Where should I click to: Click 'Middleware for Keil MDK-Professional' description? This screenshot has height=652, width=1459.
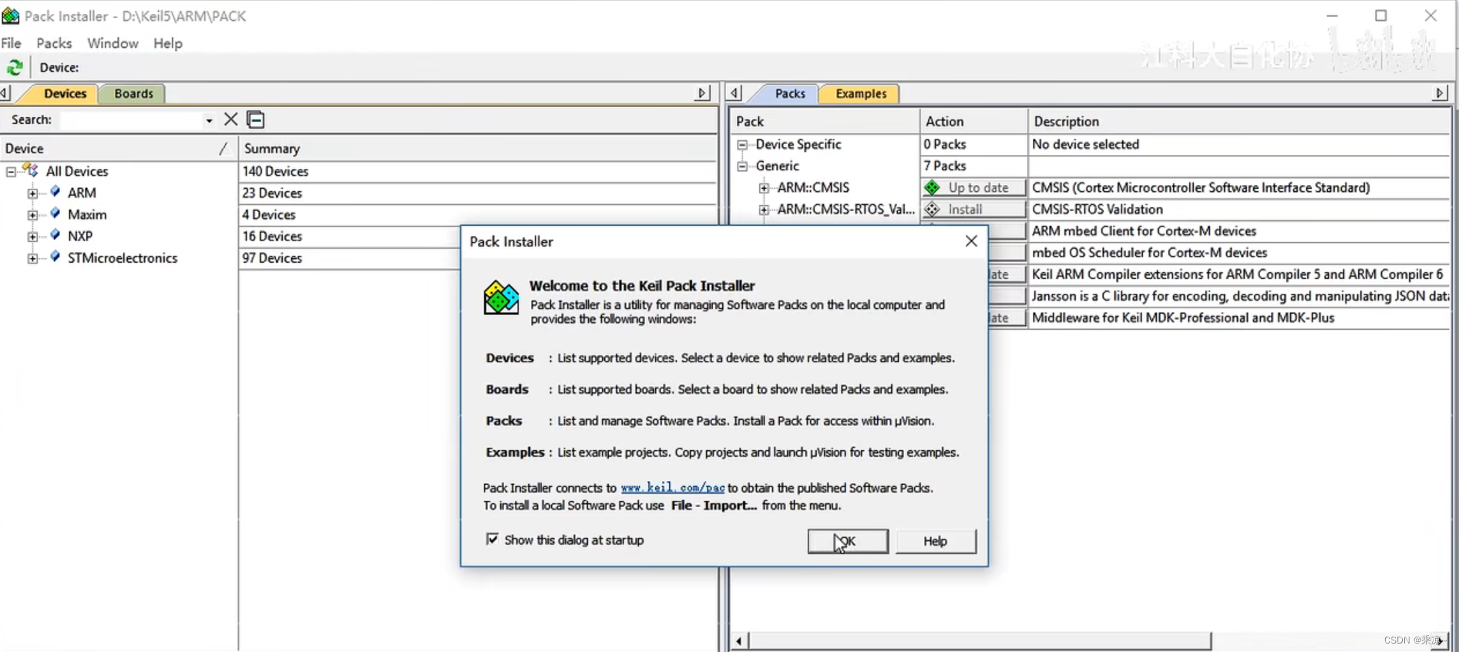coord(1183,318)
